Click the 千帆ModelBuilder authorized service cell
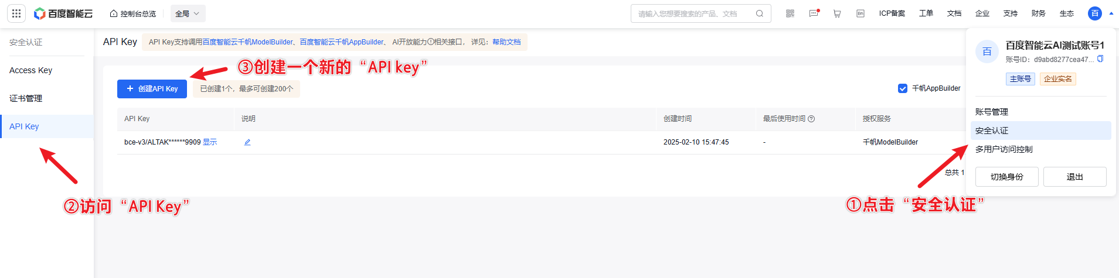 890,142
